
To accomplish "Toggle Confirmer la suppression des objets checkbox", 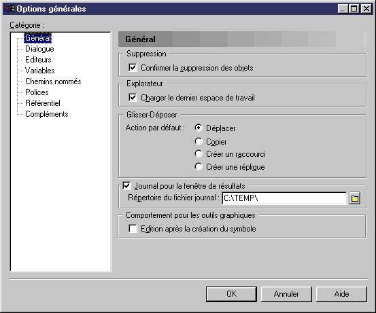I will coord(133,68).
